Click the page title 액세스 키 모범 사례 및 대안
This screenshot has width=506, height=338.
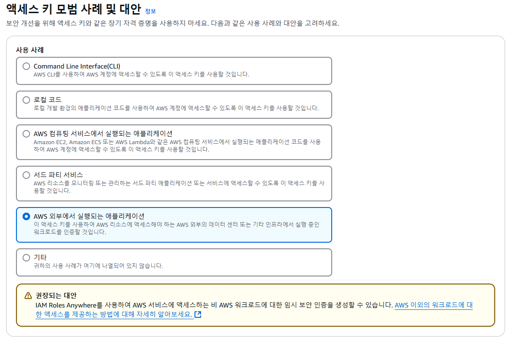[70, 8]
